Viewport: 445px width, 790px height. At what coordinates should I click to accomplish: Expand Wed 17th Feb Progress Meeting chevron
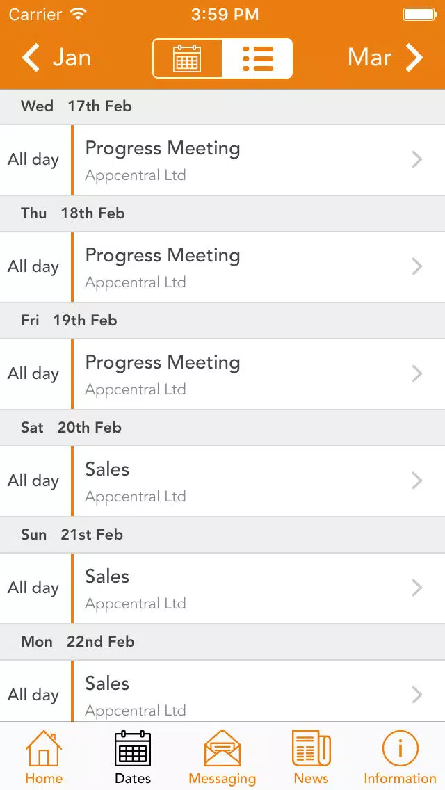tap(416, 160)
